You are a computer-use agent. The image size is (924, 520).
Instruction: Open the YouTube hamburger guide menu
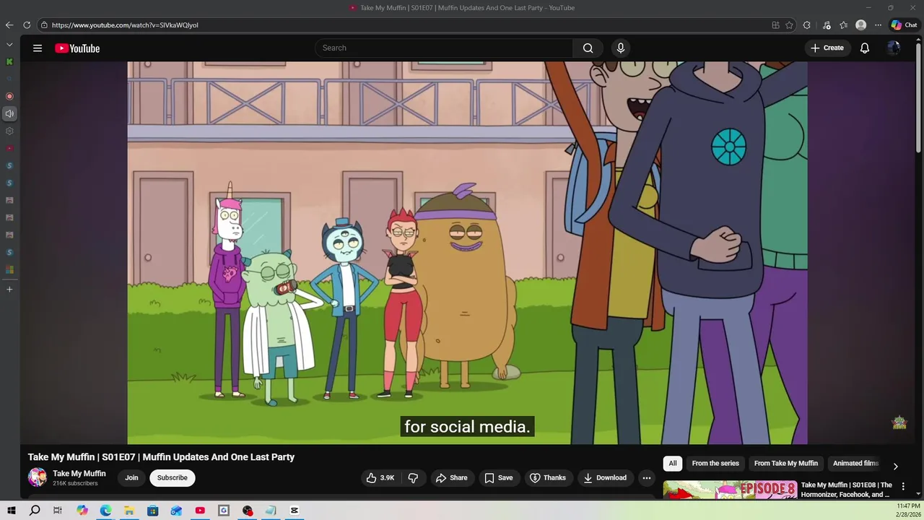click(x=38, y=48)
